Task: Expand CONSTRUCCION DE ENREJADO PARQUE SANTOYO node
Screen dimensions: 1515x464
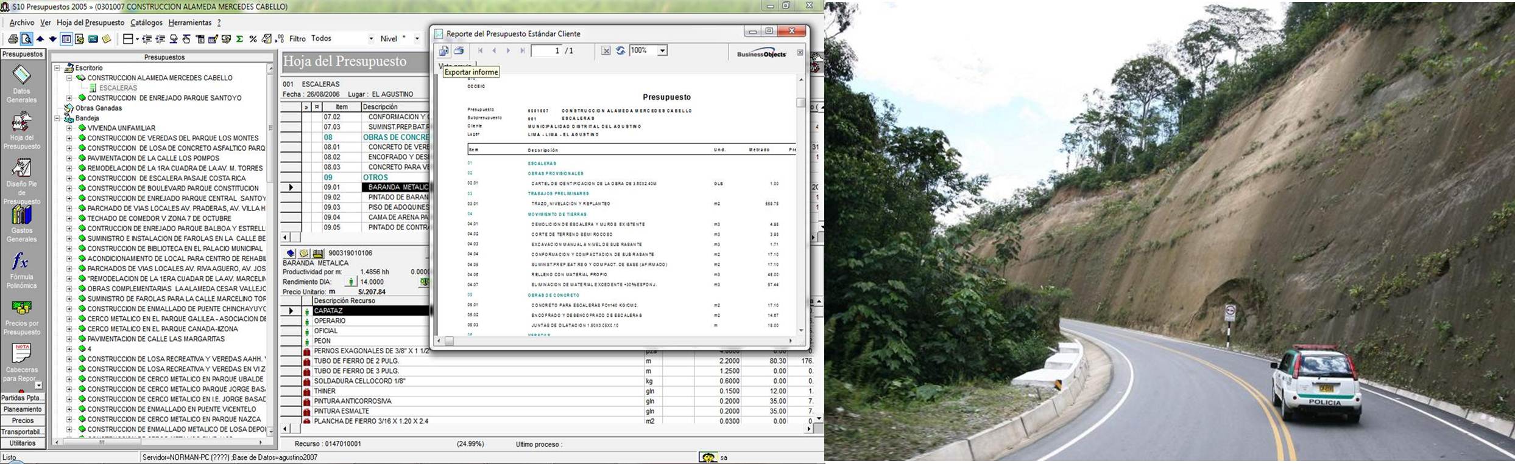Action: pyautogui.click(x=69, y=98)
